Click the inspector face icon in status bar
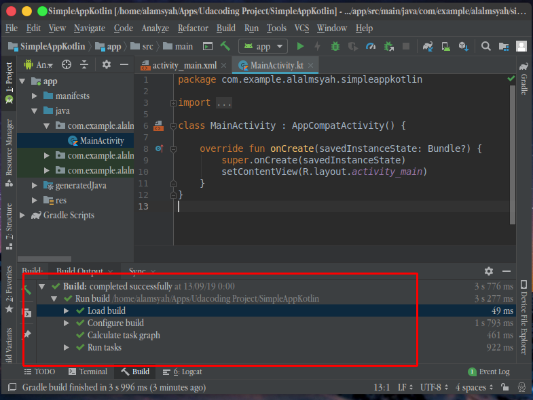This screenshot has height=400, width=533. (x=521, y=387)
